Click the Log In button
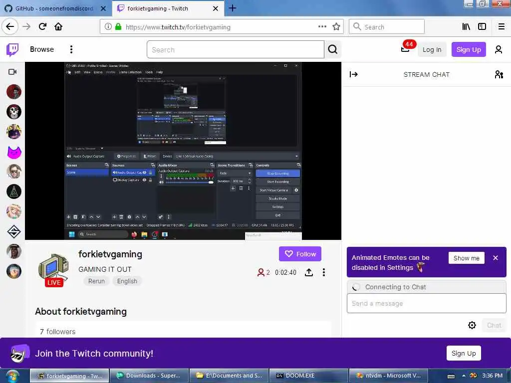 pyautogui.click(x=432, y=49)
